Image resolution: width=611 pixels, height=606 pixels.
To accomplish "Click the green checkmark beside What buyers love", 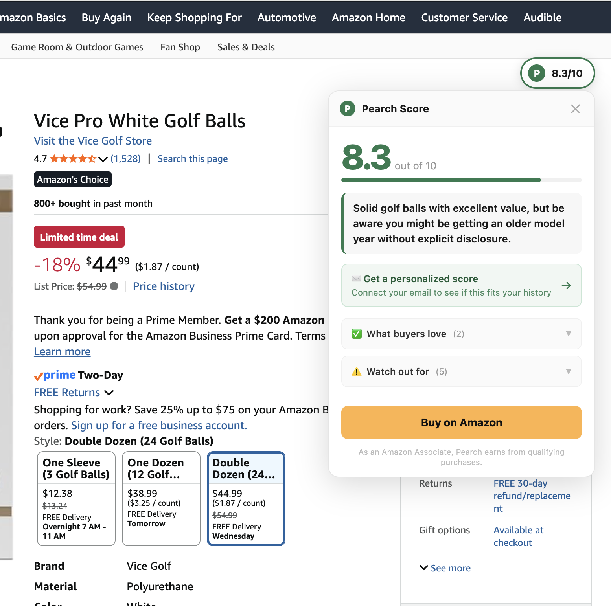I will tap(357, 334).
